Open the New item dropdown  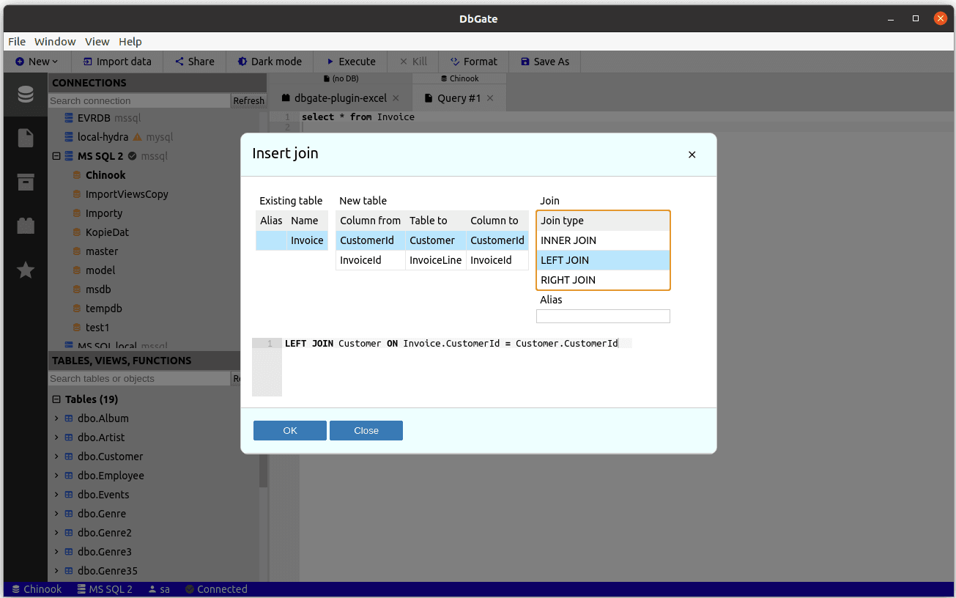pyautogui.click(x=34, y=62)
